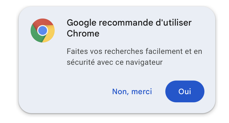Click the word 'navigateur' in the description
The image size is (229, 123).
coord(144,62)
